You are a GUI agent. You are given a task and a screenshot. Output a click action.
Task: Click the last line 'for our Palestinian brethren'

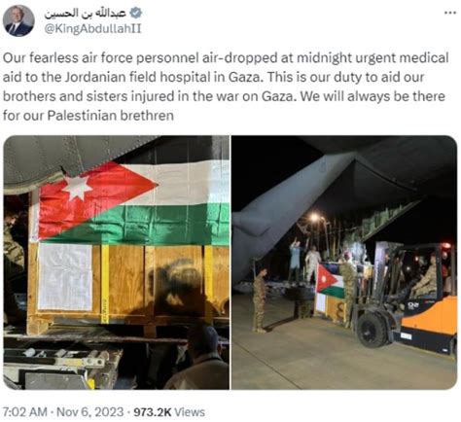click(89, 116)
